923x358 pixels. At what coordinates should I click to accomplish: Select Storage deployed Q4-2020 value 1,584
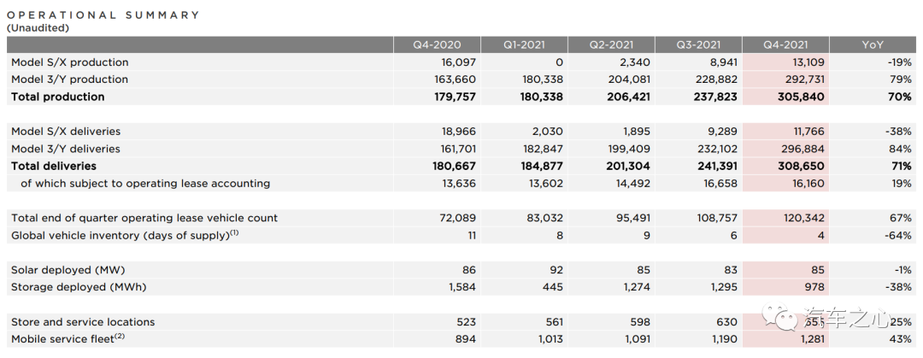pos(461,287)
